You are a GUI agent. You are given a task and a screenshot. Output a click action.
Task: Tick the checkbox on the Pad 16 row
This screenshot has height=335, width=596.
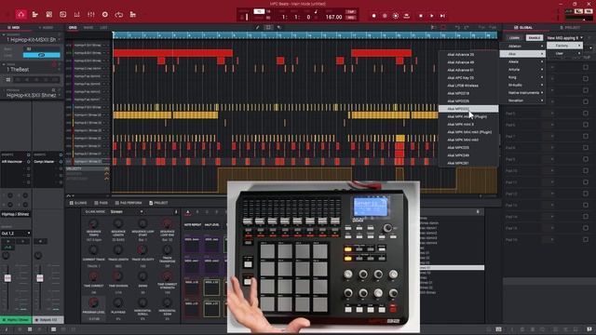586,240
